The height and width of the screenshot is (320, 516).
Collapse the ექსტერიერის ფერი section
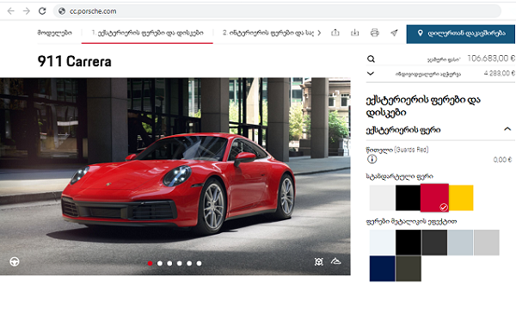[507, 129]
